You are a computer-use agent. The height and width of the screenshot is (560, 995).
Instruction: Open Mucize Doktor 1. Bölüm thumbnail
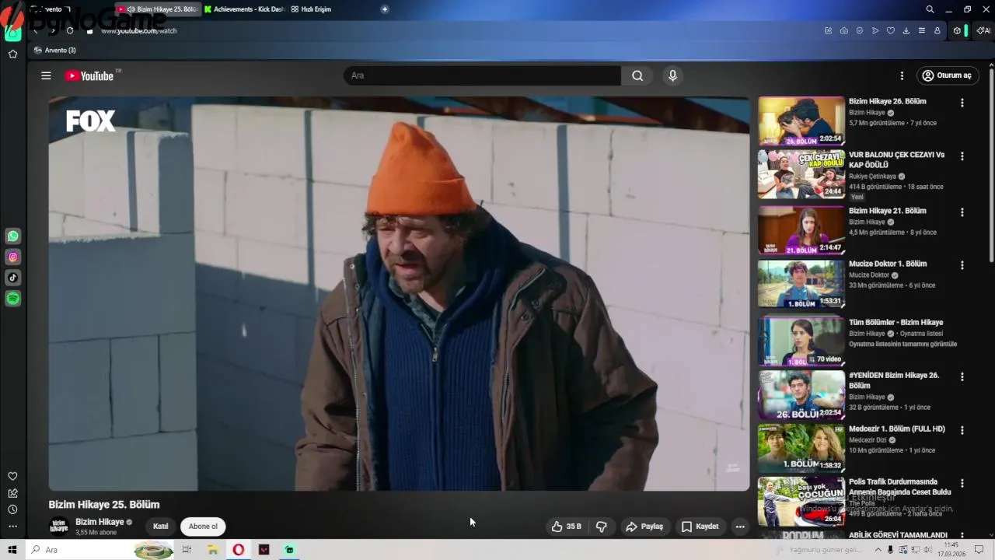[x=801, y=284]
